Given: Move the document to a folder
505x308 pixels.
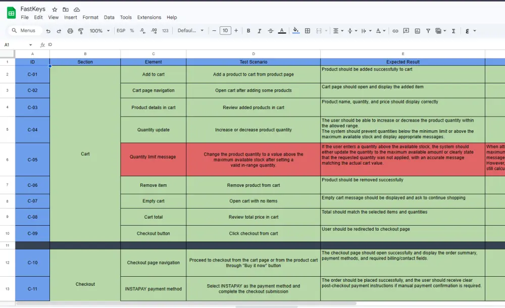Looking at the screenshot, I should pyautogui.click(x=65, y=10).
